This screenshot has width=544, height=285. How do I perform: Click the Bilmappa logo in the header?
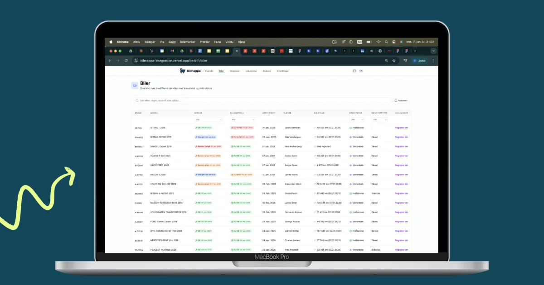pyautogui.click(x=190, y=71)
